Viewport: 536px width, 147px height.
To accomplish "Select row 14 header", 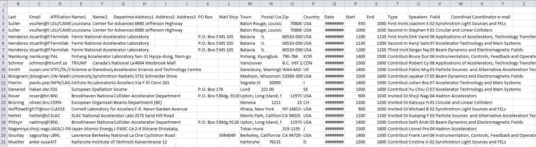I will (4, 96).
